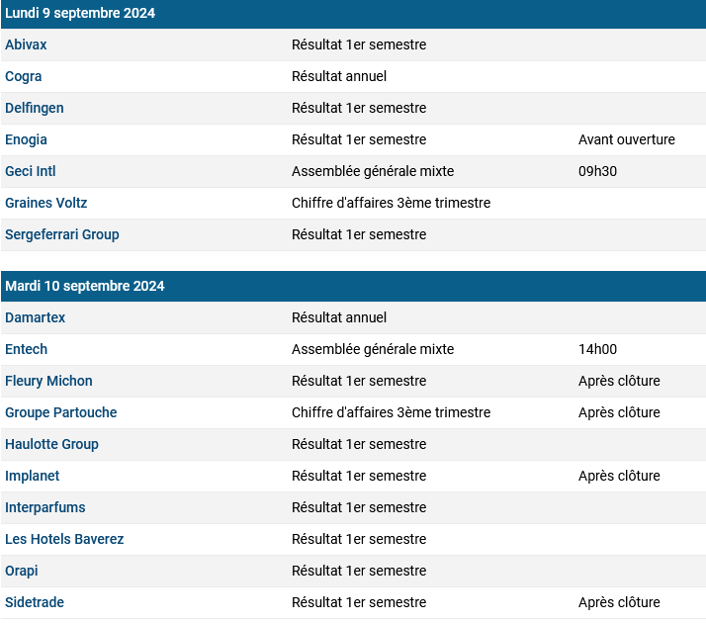Open the Interparfums link

(x=45, y=507)
